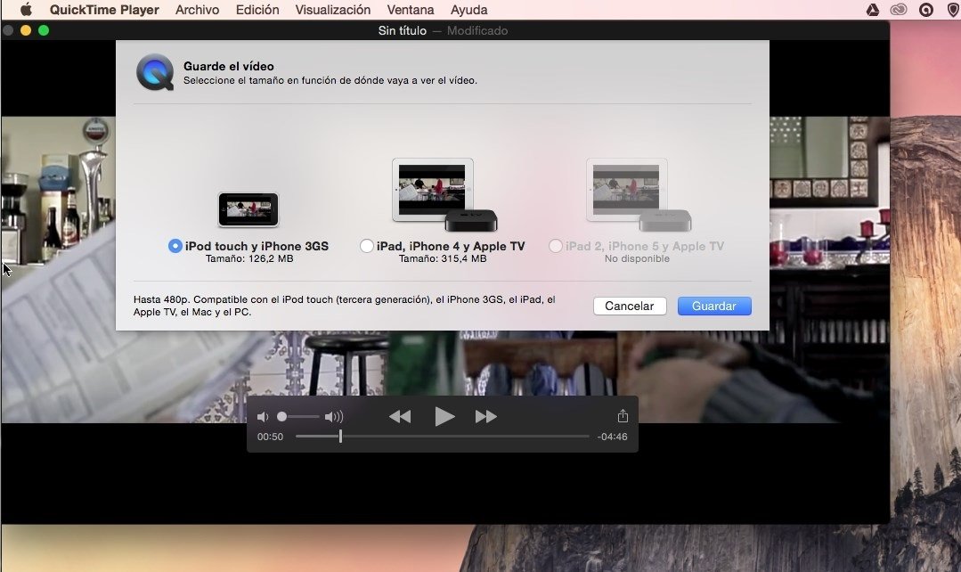Fast forward the video
Viewport: 961px width, 572px height.
486,417
